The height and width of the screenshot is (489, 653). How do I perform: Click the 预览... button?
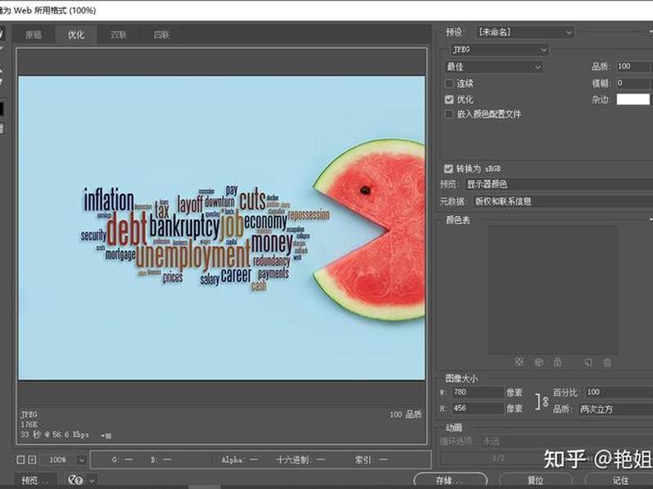(x=36, y=480)
